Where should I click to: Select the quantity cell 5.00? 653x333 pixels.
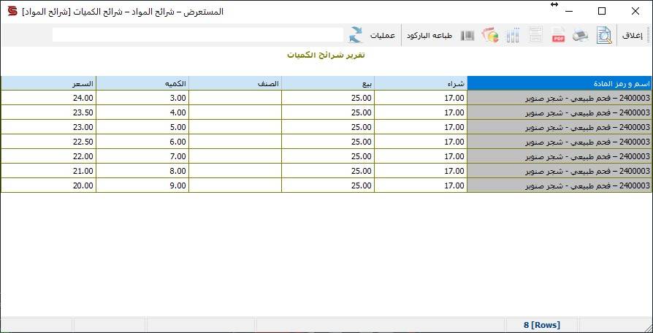coord(142,127)
